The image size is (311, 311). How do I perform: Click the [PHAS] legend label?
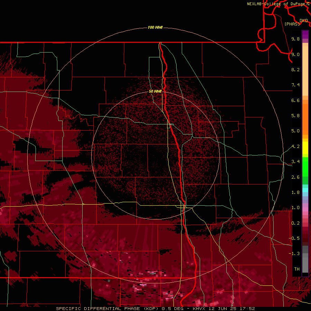(292, 24)
